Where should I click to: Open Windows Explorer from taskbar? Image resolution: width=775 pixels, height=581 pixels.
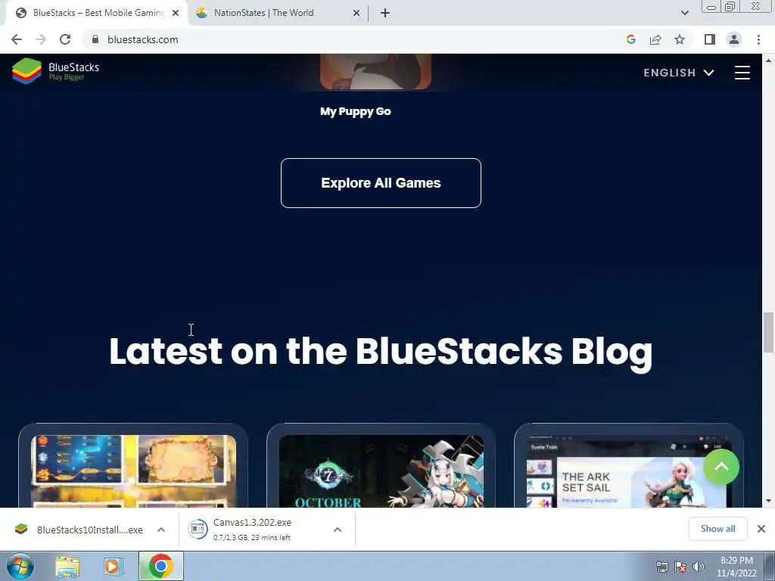[x=67, y=567]
